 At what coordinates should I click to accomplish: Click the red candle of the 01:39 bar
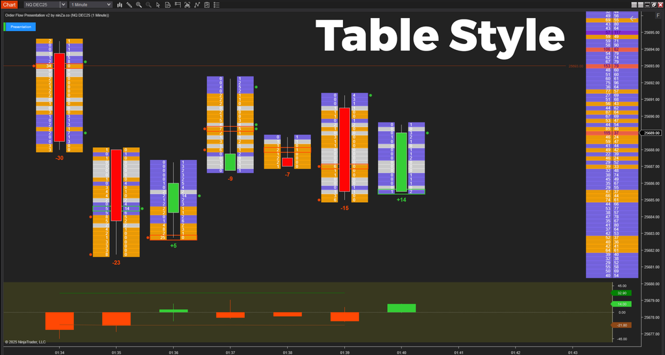[344, 150]
